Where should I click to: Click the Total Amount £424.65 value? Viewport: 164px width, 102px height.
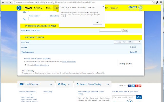(133, 52)
